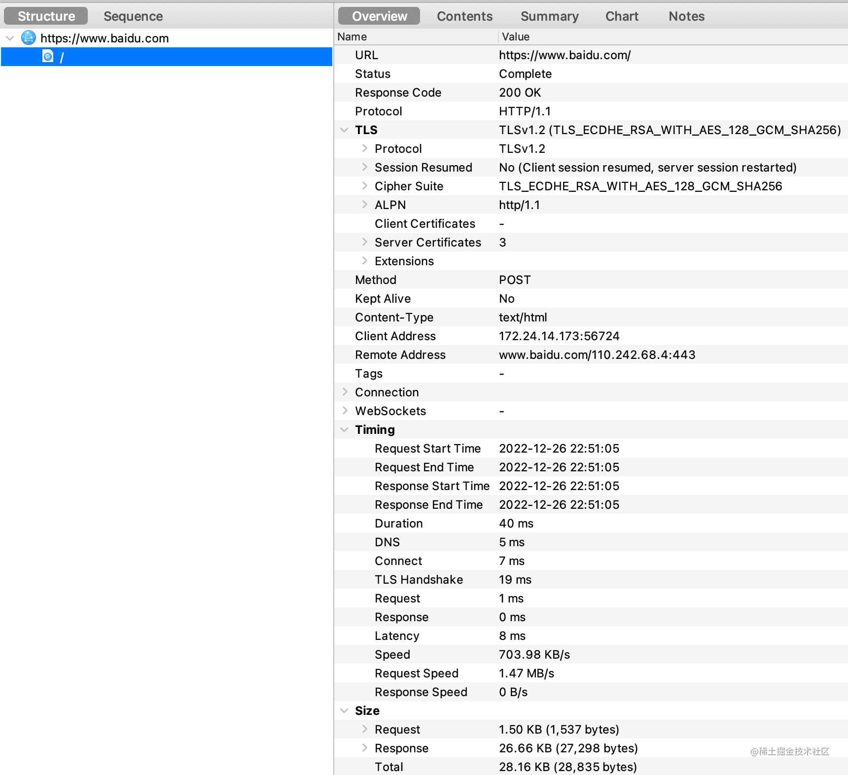The image size is (848, 775).
Task: Collapse the TLS section
Action: click(344, 130)
